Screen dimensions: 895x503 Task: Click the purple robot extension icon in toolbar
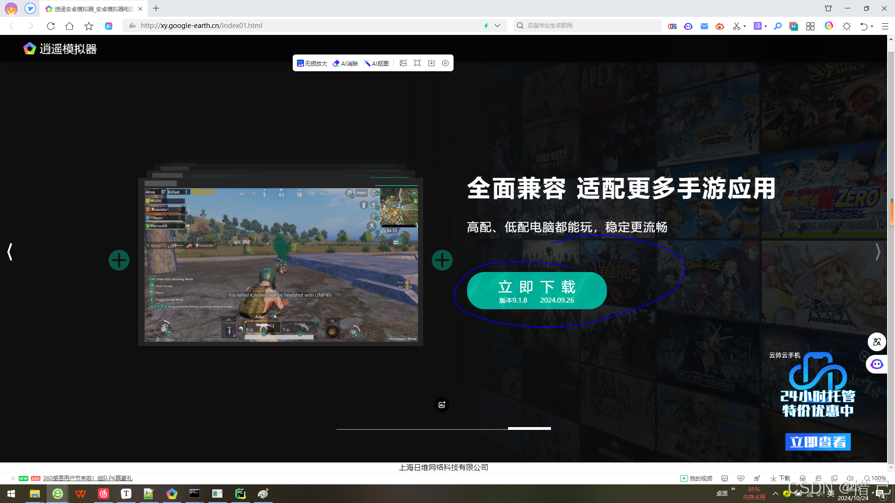coord(688,27)
